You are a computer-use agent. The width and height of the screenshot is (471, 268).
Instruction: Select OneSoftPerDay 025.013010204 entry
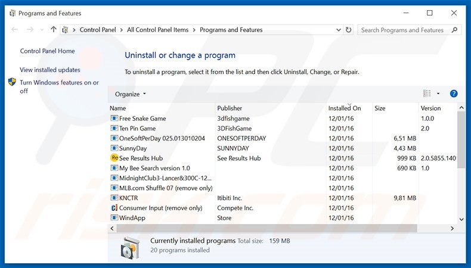[162, 138]
